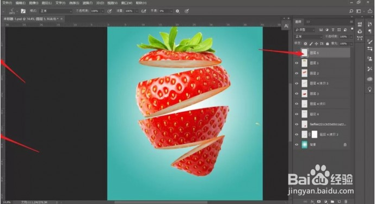Toggle the brush settings panel button
This screenshot has width=375, height=204.
[23, 11]
